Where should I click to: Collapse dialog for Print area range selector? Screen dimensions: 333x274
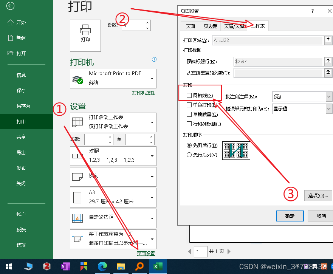click(x=328, y=40)
